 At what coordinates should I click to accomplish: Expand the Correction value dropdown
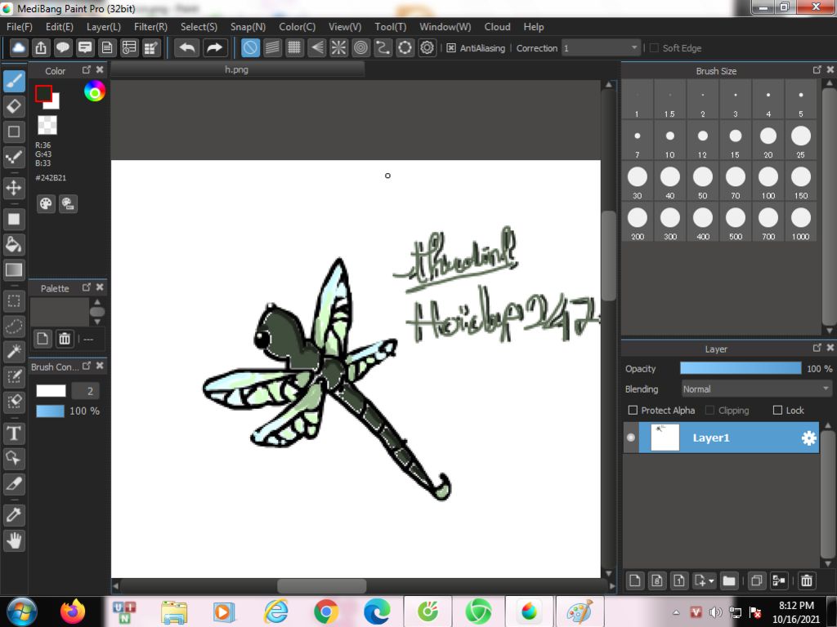pyautogui.click(x=634, y=48)
